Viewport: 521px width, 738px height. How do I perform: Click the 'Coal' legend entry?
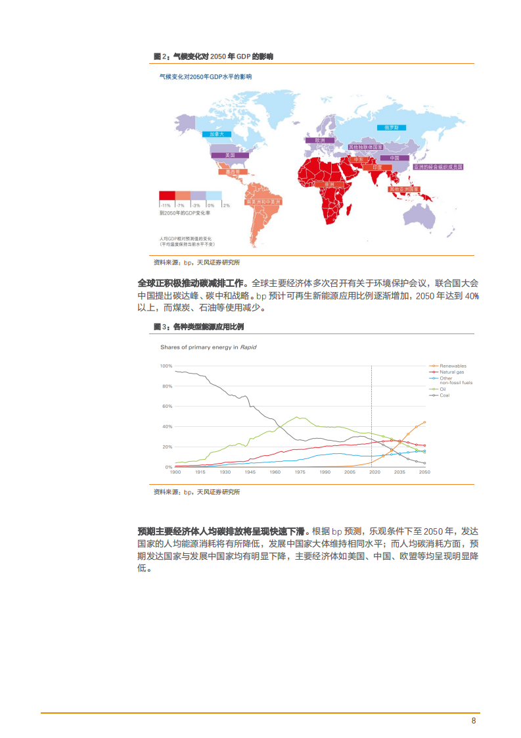(439, 395)
